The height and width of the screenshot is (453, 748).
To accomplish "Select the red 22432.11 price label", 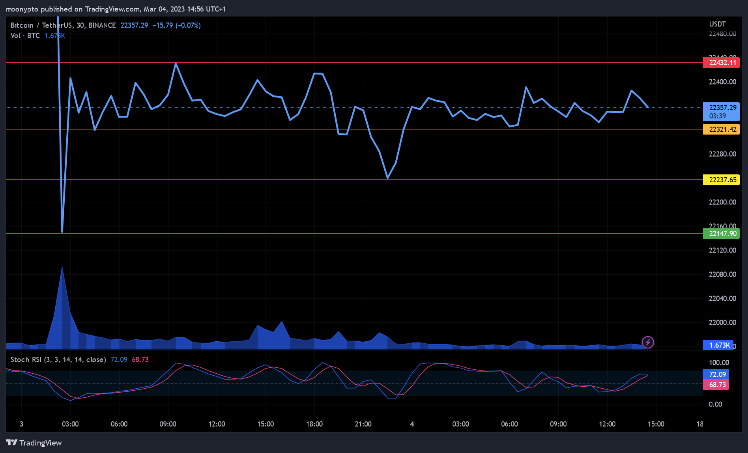I will point(721,63).
